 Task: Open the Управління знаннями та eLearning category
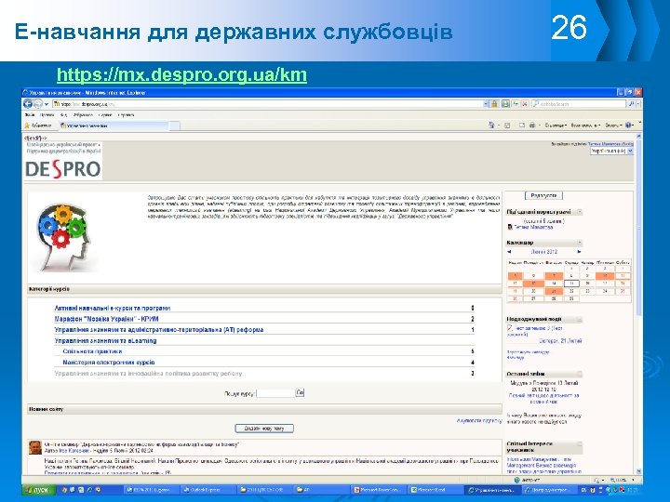coord(105,340)
